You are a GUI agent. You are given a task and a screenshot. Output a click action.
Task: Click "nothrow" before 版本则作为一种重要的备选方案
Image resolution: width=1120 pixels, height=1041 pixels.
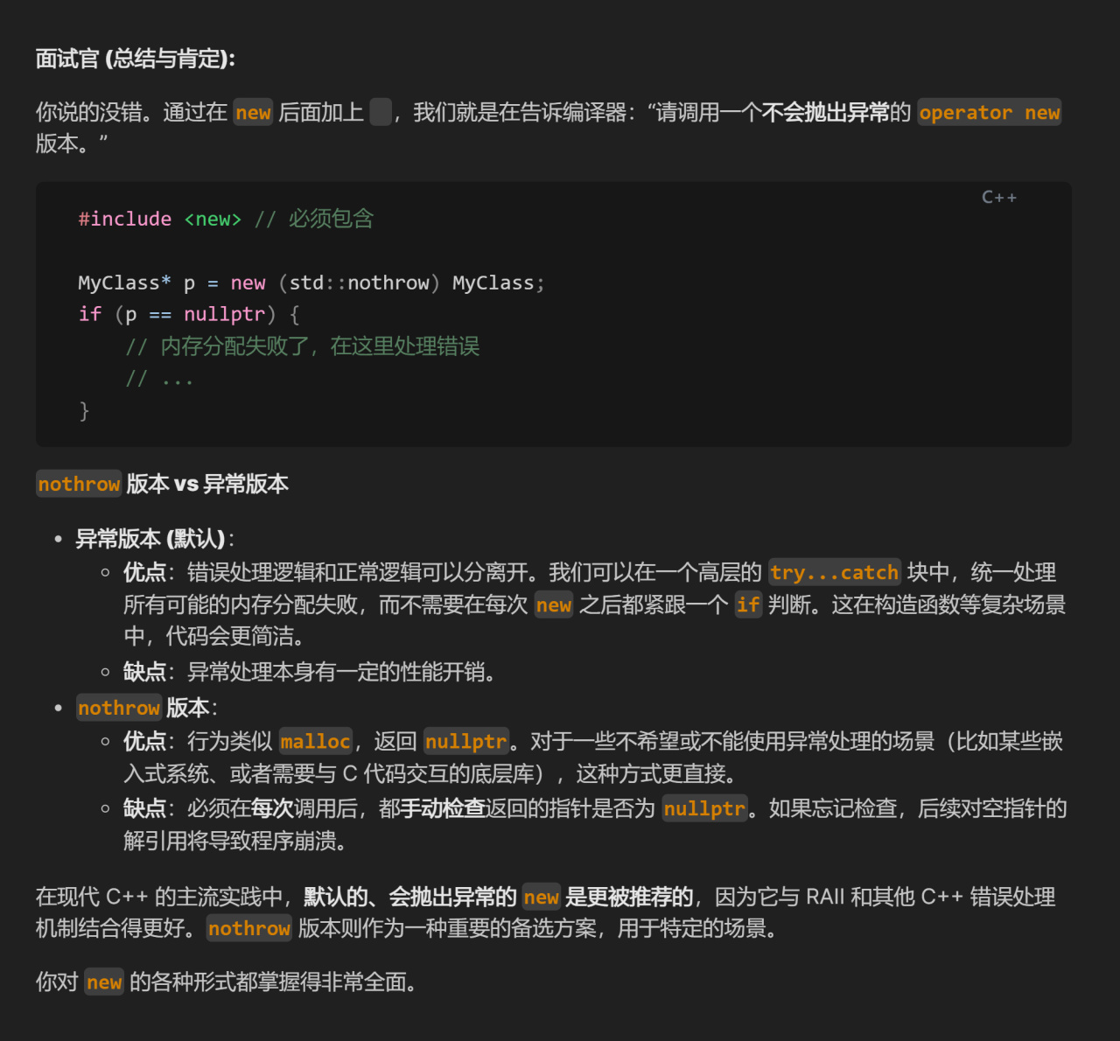(x=248, y=929)
